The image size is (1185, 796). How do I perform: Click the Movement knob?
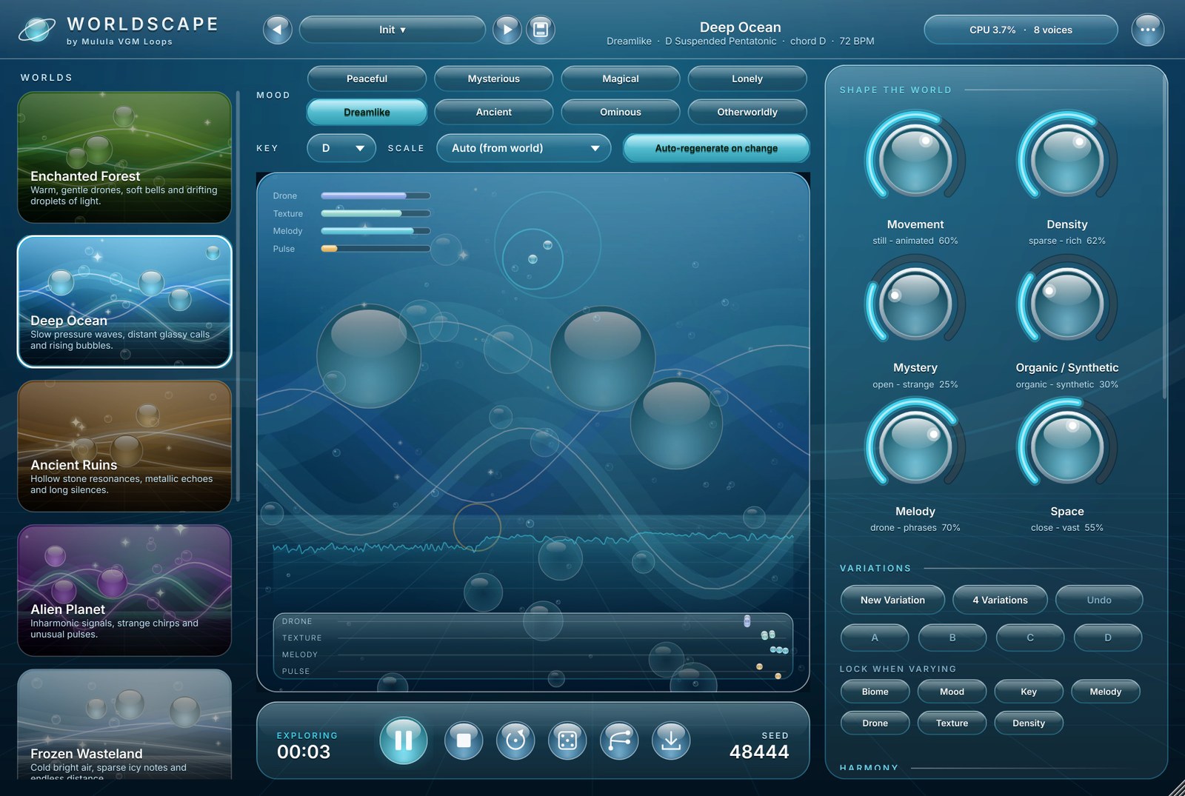point(915,160)
